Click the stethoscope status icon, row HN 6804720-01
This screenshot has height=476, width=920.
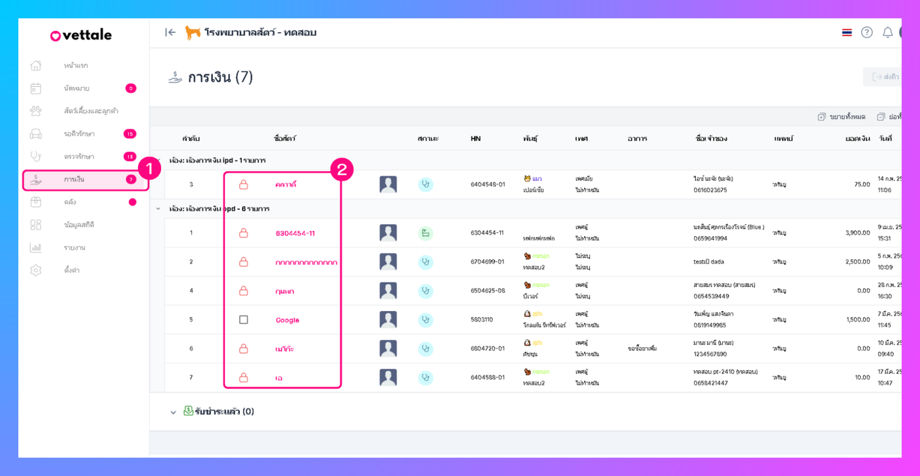click(426, 348)
